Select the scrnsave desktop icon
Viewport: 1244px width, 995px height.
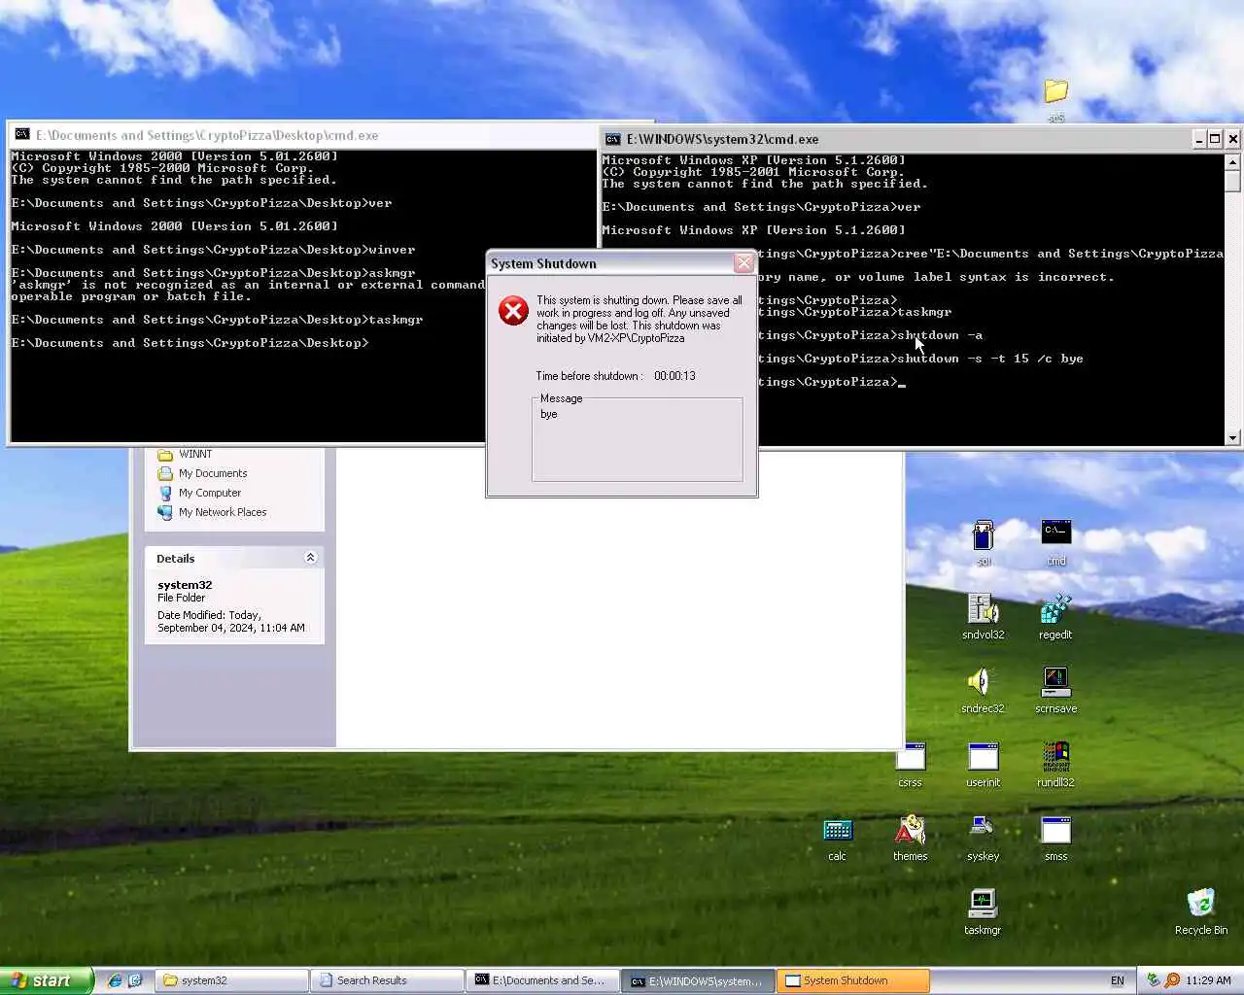1055,691
